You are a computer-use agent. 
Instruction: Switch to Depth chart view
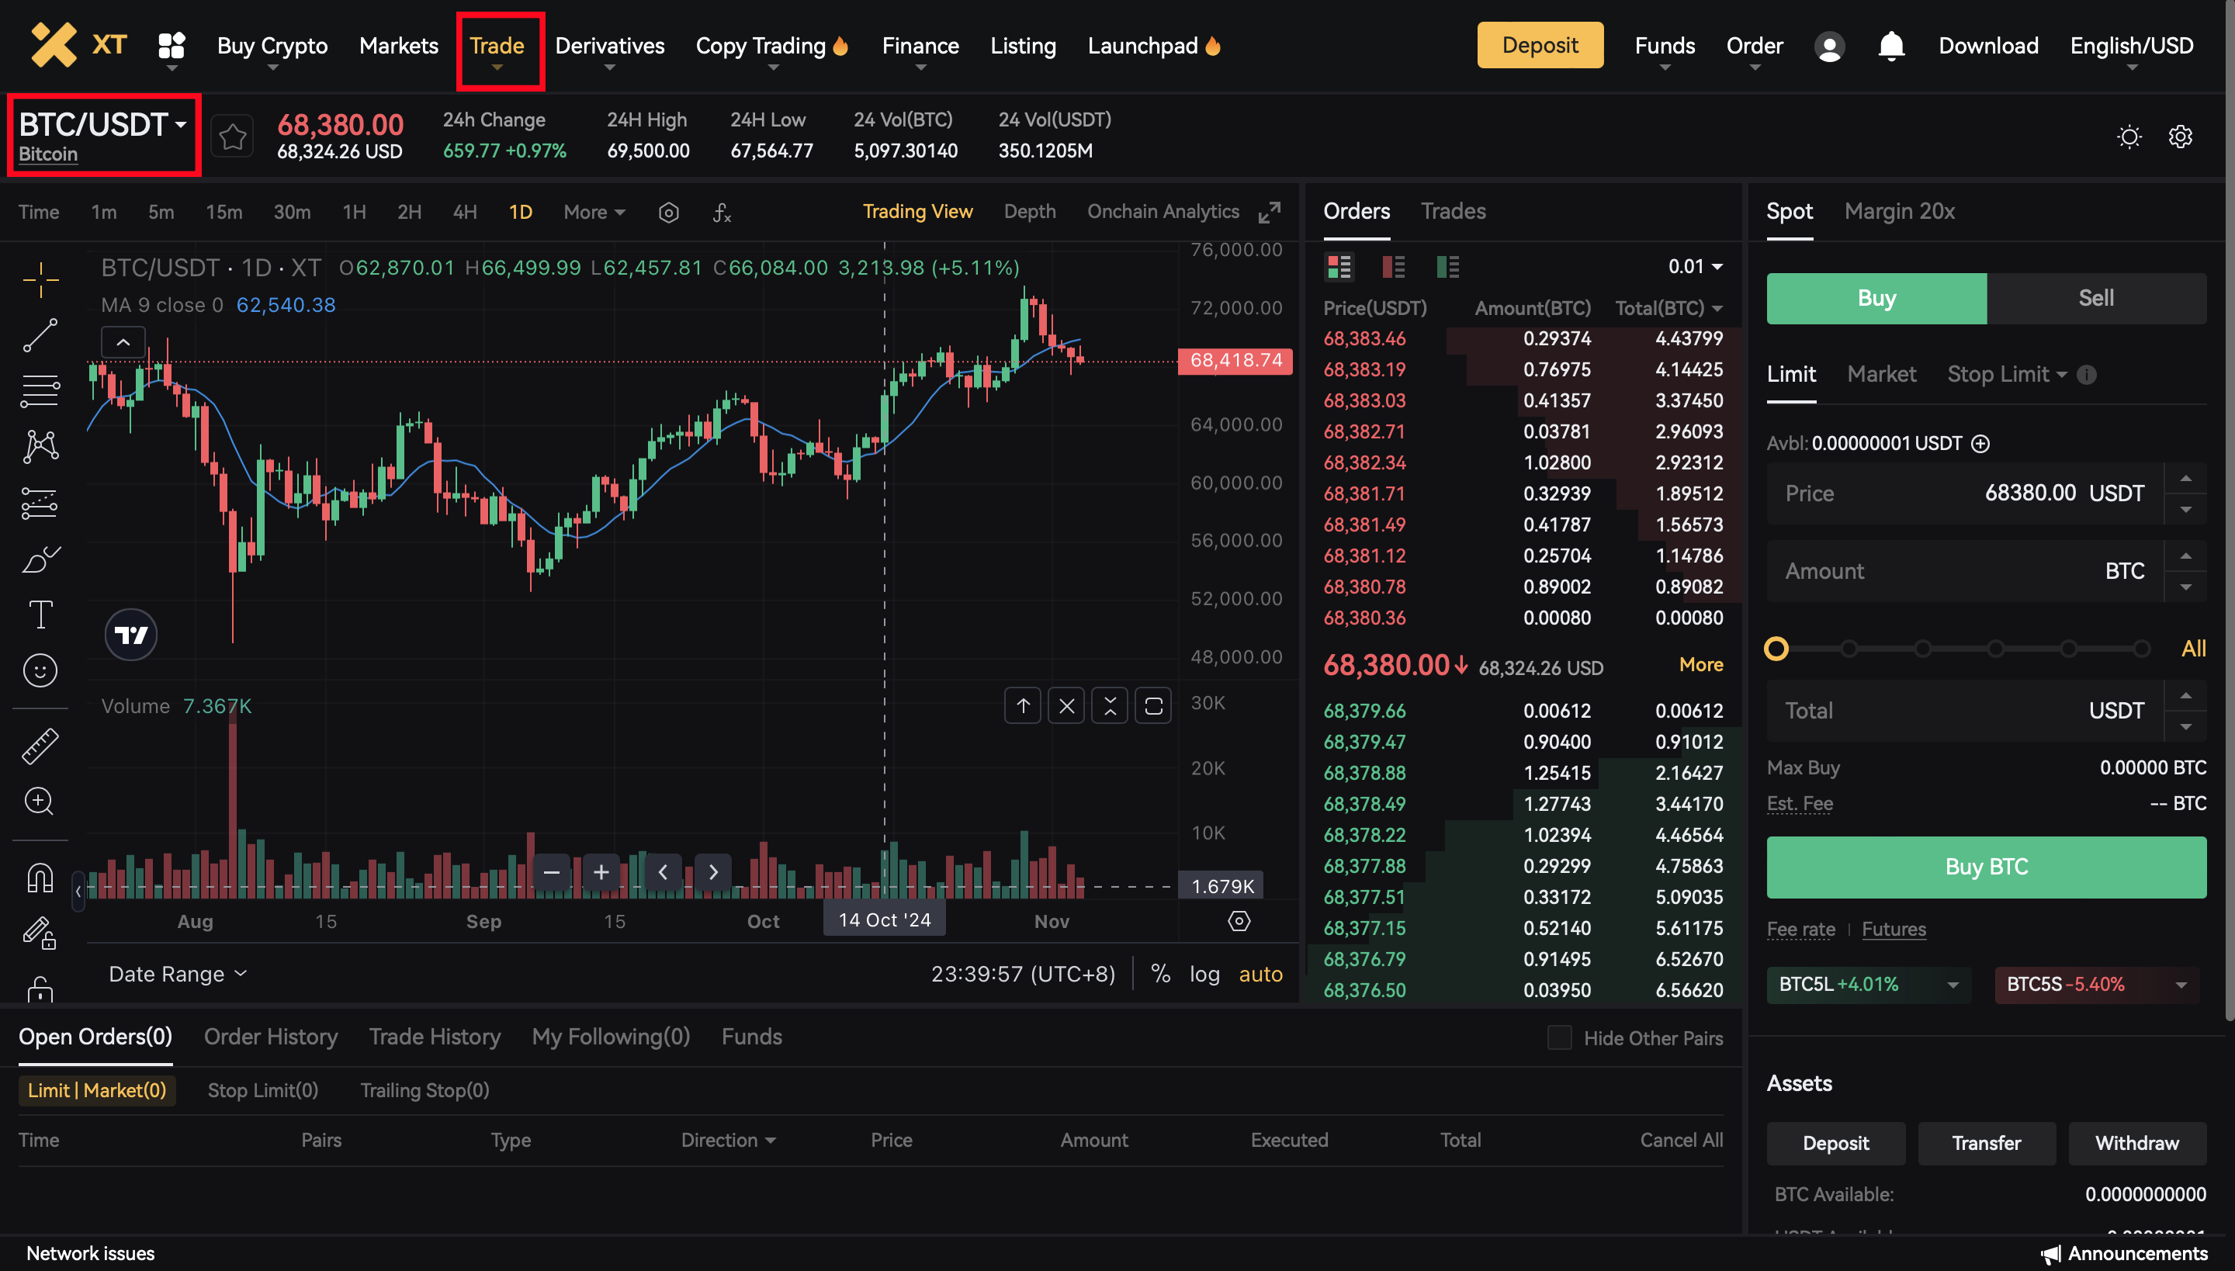click(1029, 211)
